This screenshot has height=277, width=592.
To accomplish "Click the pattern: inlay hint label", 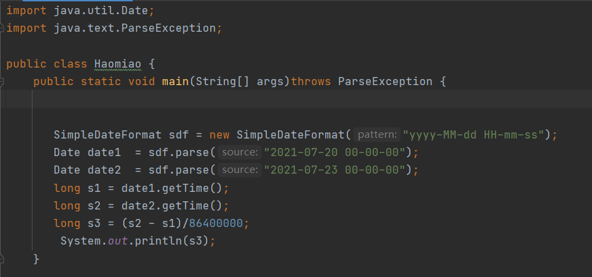I will (377, 134).
